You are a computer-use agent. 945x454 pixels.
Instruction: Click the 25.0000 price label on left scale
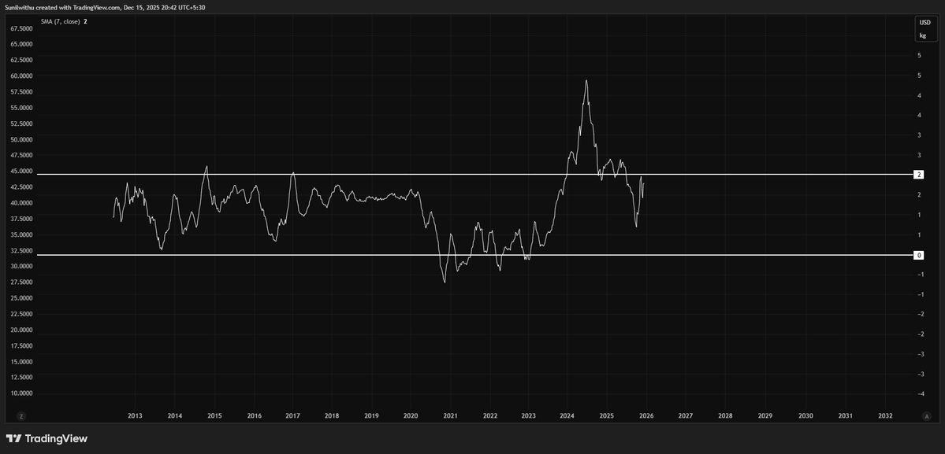[22, 298]
